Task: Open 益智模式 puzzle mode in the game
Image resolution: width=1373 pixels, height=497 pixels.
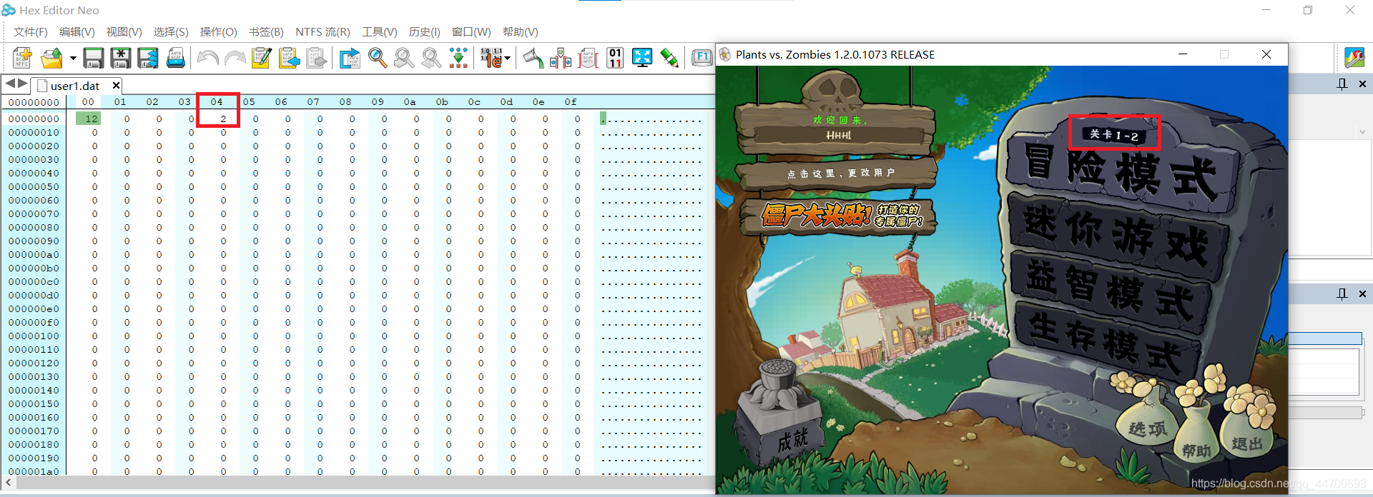Action: point(1110,291)
